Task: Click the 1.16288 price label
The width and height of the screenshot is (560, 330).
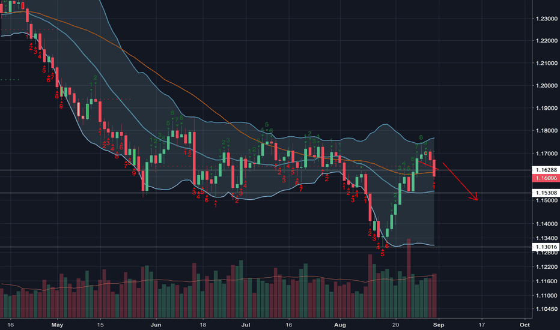Action: [x=546, y=170]
